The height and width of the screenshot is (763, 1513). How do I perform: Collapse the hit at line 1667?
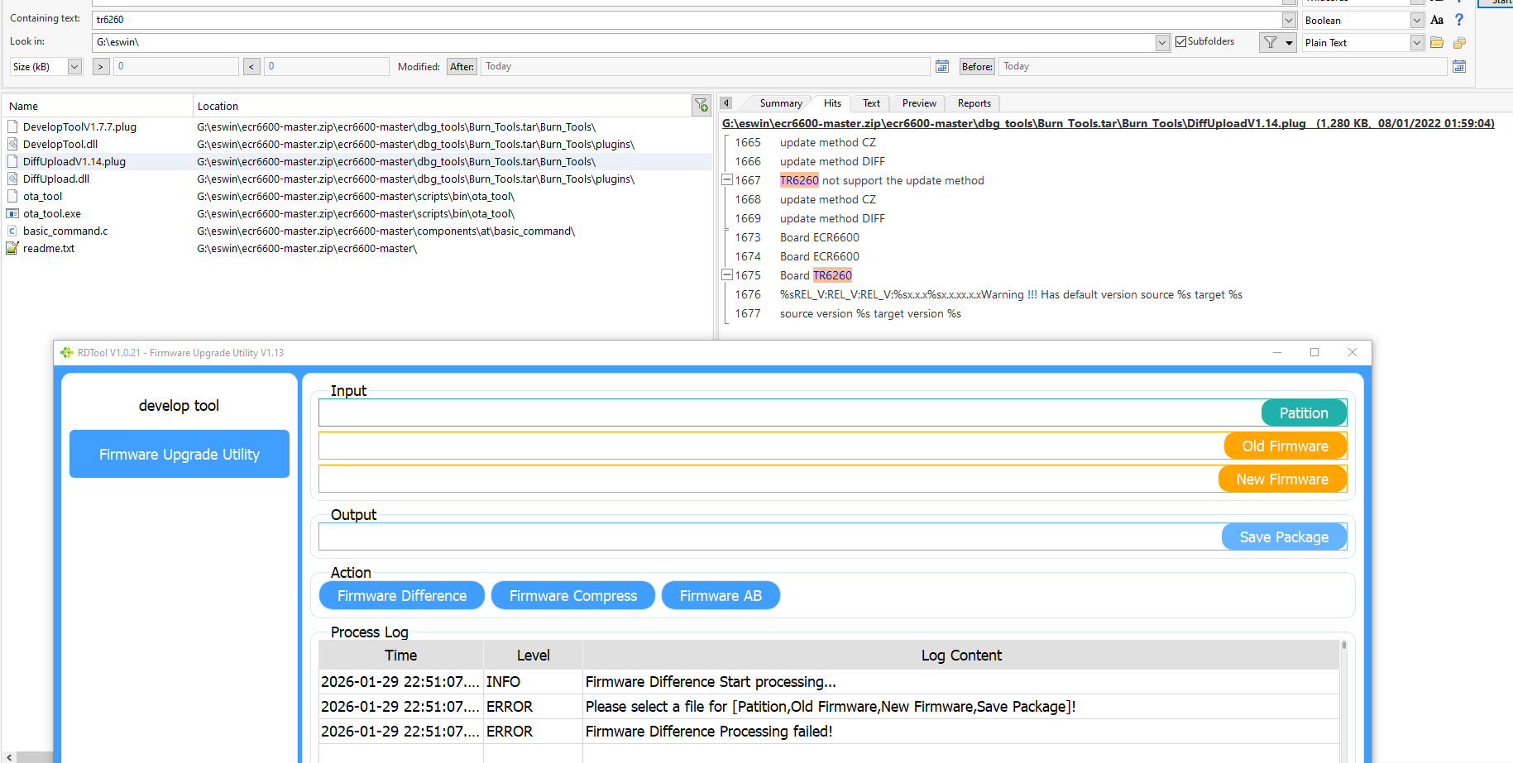click(727, 179)
